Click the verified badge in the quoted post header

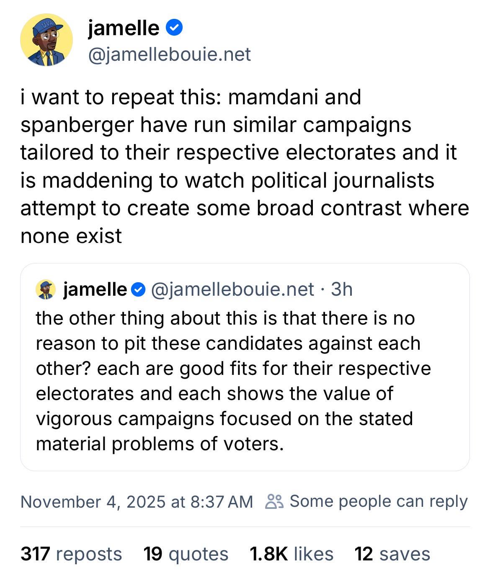(x=139, y=289)
